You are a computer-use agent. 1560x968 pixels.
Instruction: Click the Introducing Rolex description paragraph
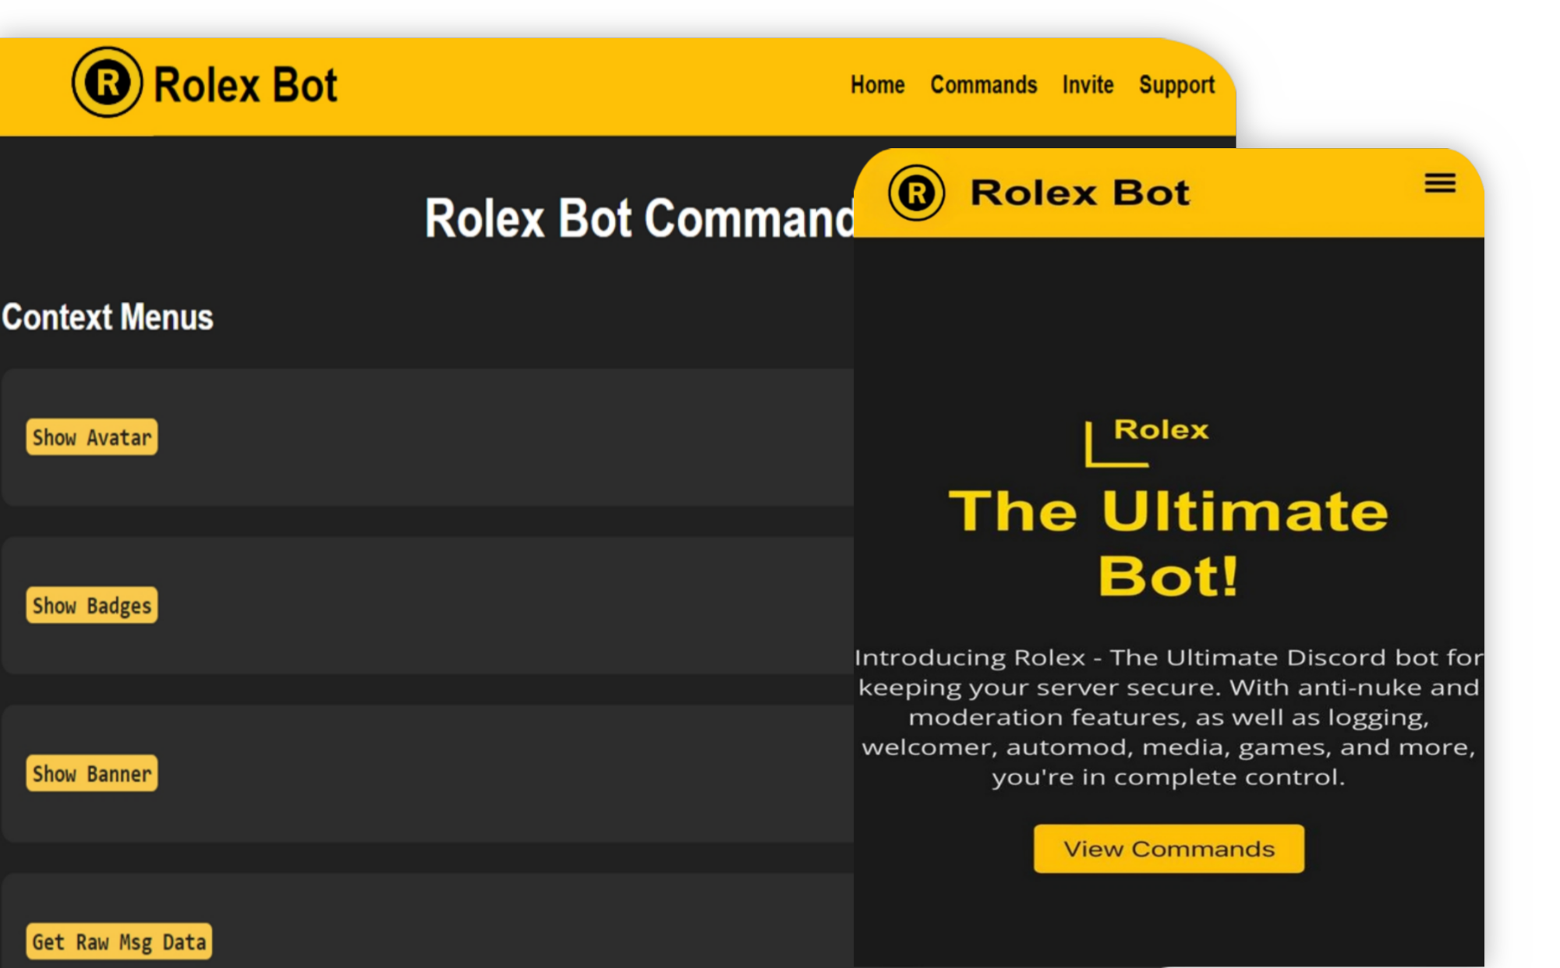pyautogui.click(x=1168, y=717)
